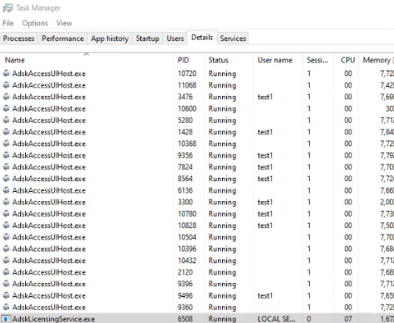Switch to the Performance tab
Viewport: 394px width, 323px height.
coord(63,38)
